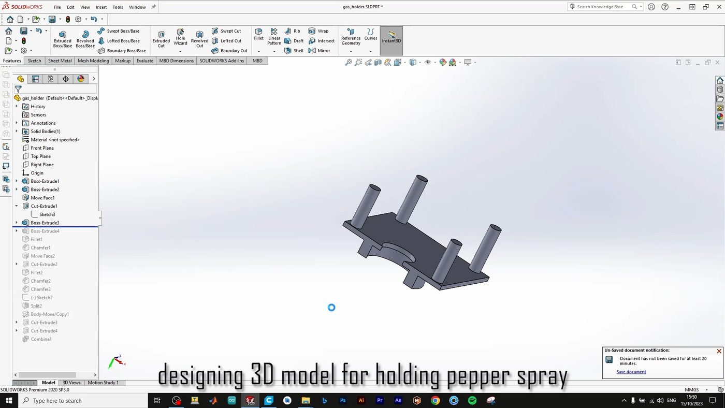The width and height of the screenshot is (725, 408).
Task: Click the Zoom to Fit icon
Action: coord(349,63)
